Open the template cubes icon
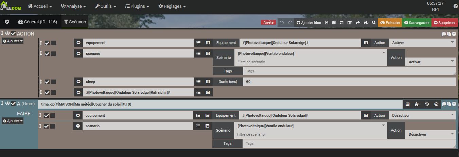The width and height of the screenshot is (459, 157). pyautogui.click(x=366, y=23)
